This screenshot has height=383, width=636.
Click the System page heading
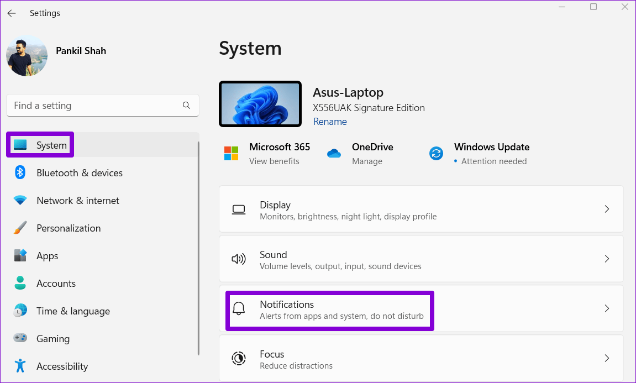(x=250, y=49)
